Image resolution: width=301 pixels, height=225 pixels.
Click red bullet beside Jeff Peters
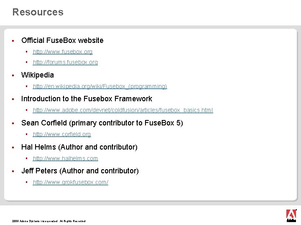(x=13, y=171)
